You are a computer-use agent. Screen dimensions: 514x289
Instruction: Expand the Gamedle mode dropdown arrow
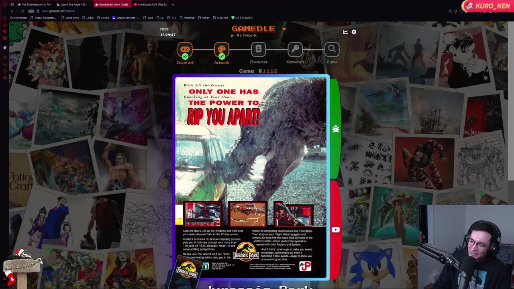284,29
